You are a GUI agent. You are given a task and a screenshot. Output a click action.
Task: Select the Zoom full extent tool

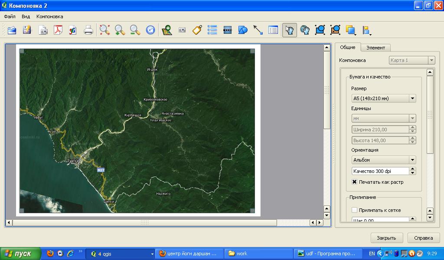pos(104,30)
